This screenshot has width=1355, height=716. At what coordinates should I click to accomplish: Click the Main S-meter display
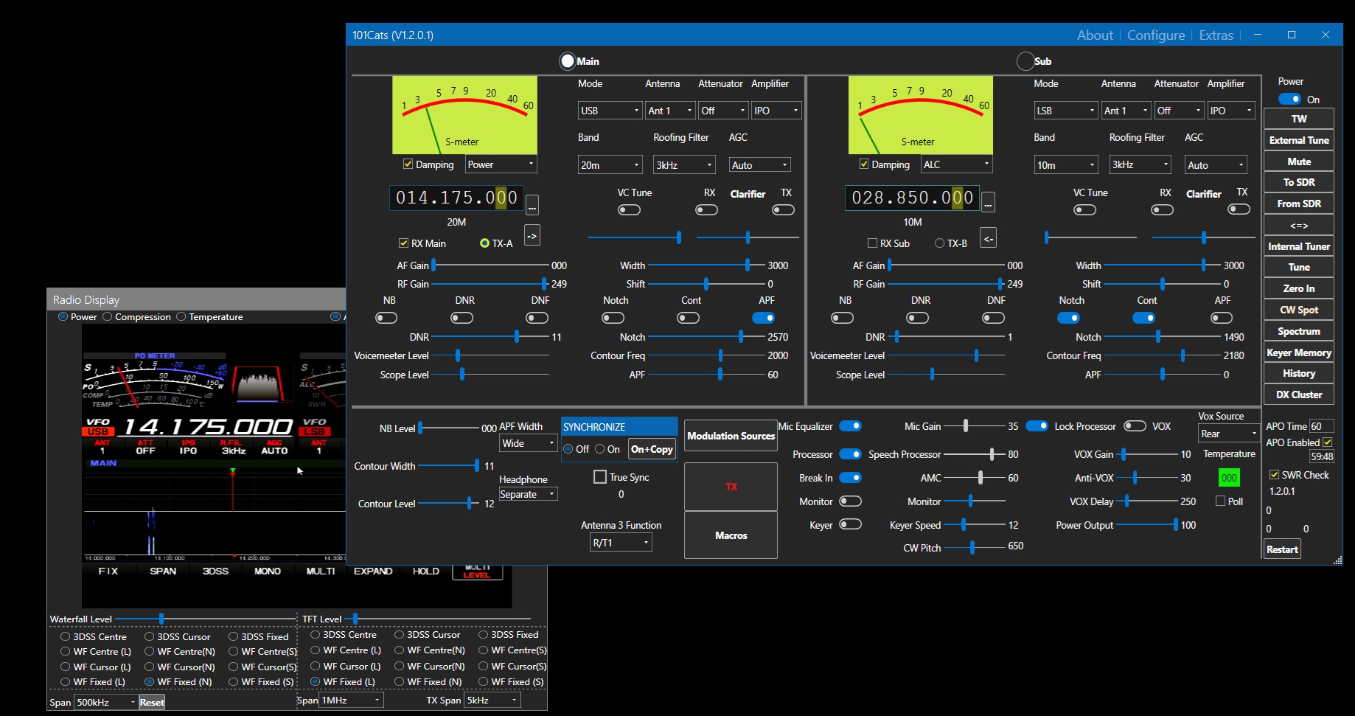[x=464, y=115]
